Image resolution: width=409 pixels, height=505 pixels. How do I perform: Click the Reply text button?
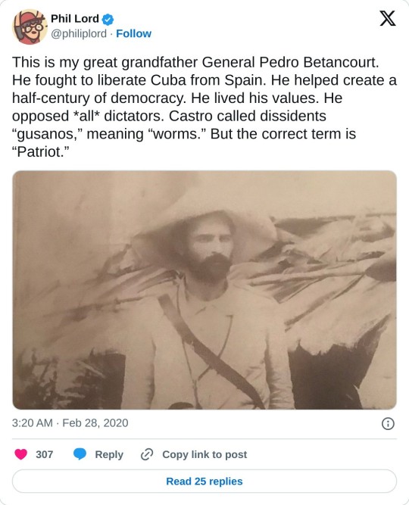click(x=109, y=454)
